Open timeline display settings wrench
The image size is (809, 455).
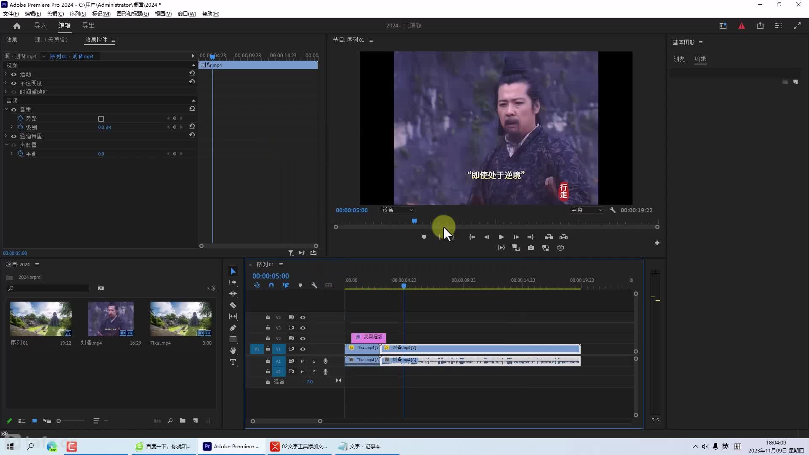[x=314, y=285]
